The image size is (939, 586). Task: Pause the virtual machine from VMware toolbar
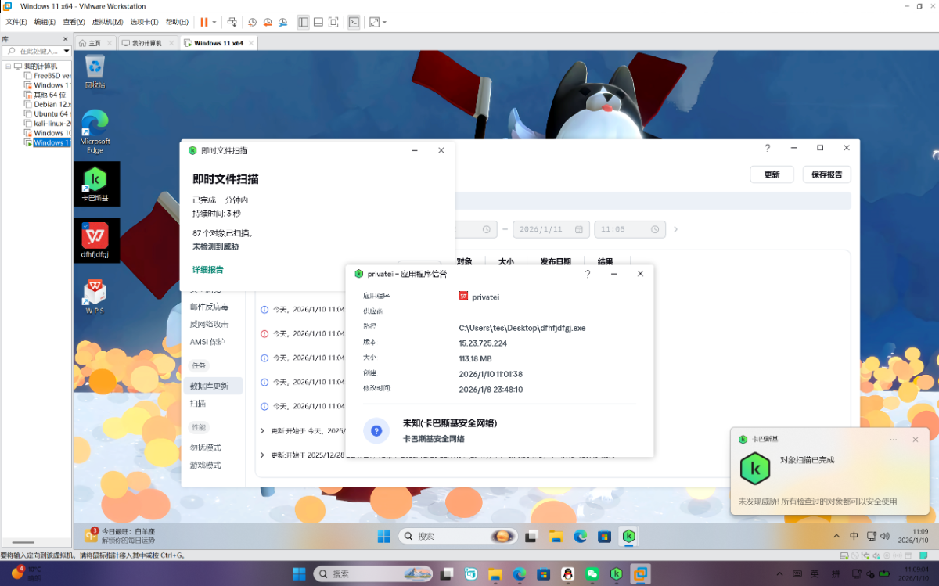pos(204,22)
